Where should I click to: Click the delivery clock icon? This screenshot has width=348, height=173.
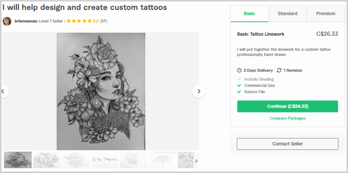tap(239, 70)
